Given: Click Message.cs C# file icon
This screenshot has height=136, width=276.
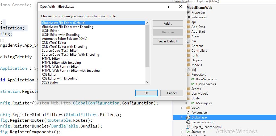Looking at the screenshot, I should (193, 103).
